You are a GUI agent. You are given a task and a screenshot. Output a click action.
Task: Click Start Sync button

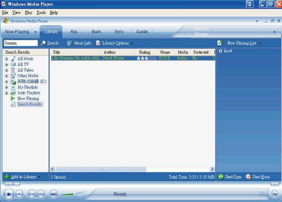click(x=230, y=177)
